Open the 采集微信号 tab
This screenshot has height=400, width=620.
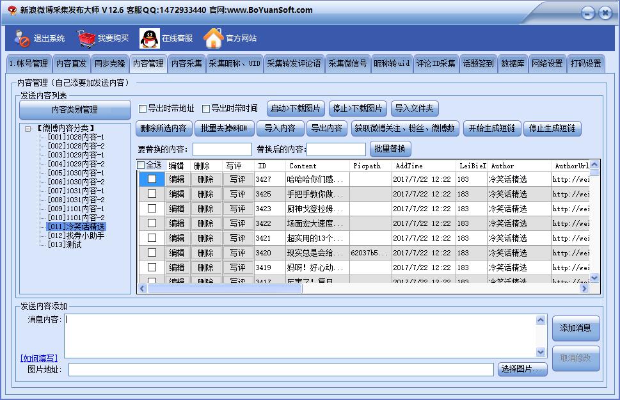pyautogui.click(x=347, y=64)
